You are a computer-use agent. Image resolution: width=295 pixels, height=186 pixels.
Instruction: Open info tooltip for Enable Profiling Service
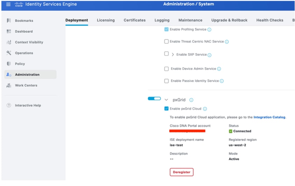click(x=209, y=29)
